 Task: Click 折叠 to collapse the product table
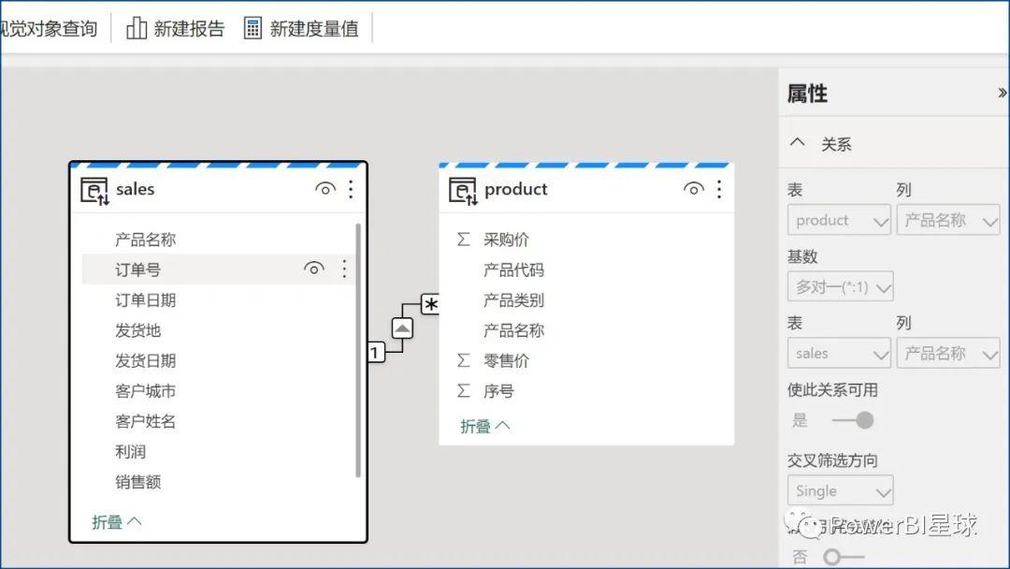[x=479, y=425]
